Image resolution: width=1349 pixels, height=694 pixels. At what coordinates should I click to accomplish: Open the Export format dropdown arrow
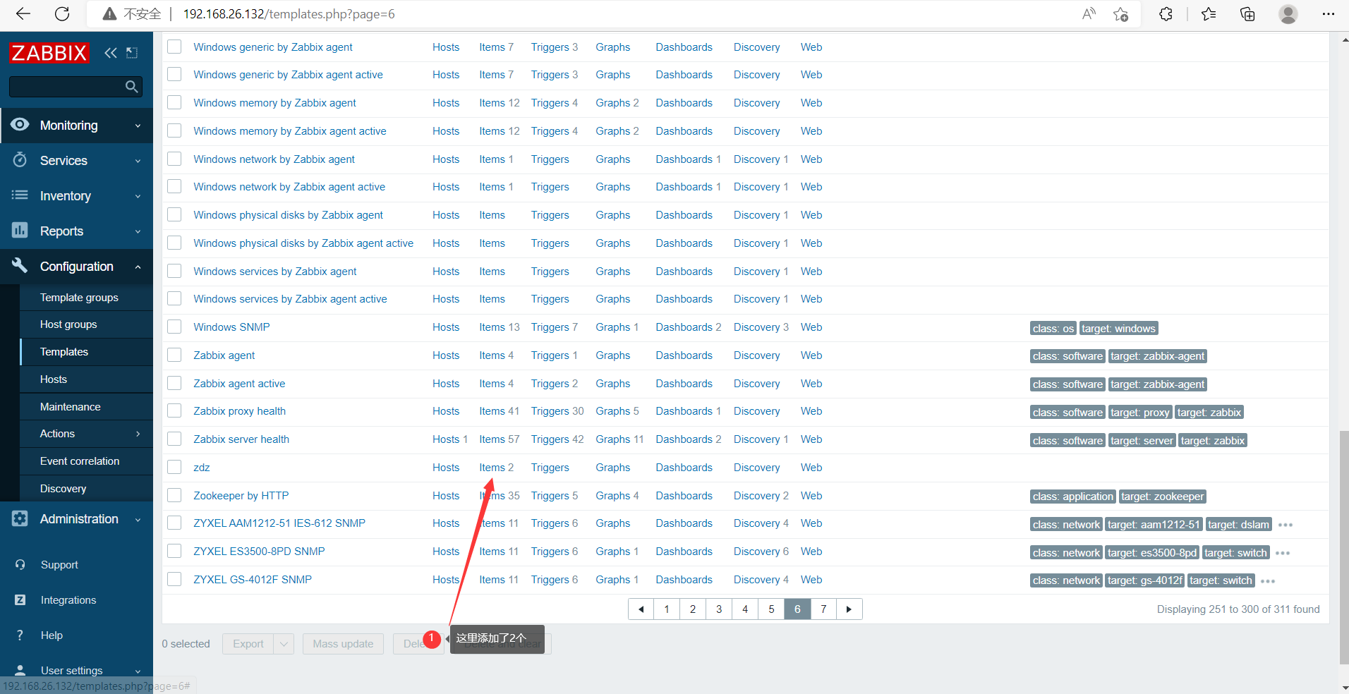pos(284,644)
